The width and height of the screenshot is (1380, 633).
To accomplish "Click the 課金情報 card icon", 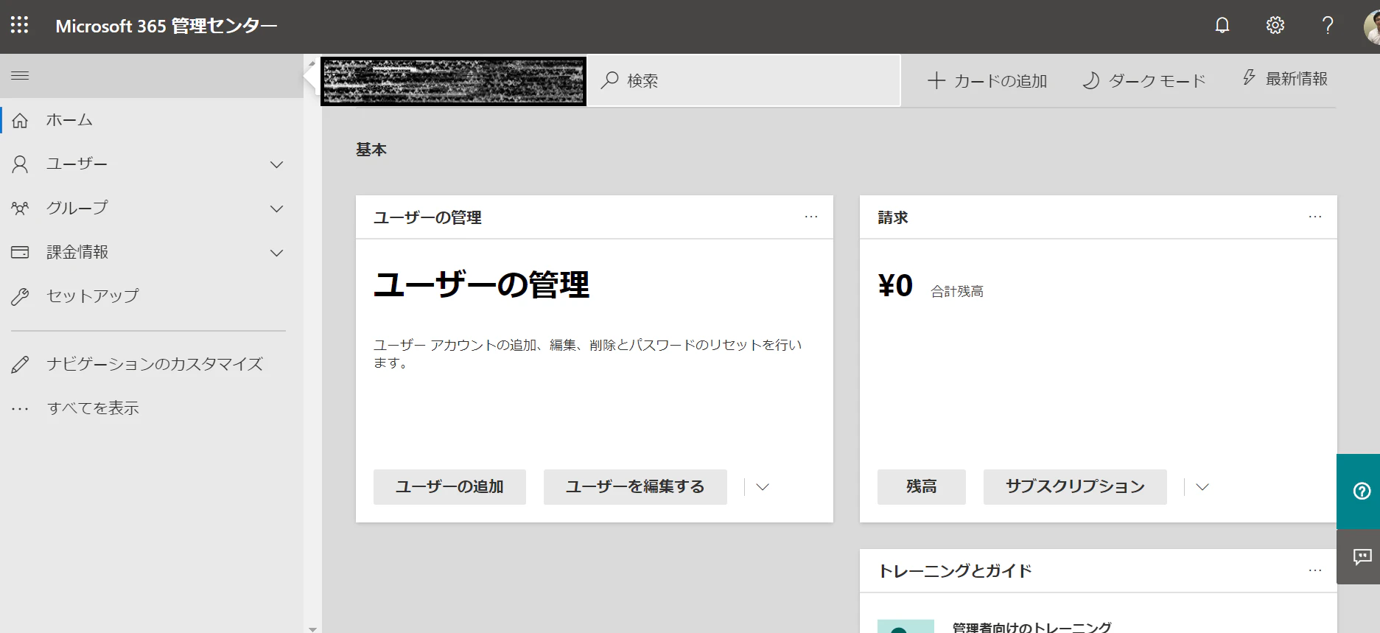I will tap(20, 252).
